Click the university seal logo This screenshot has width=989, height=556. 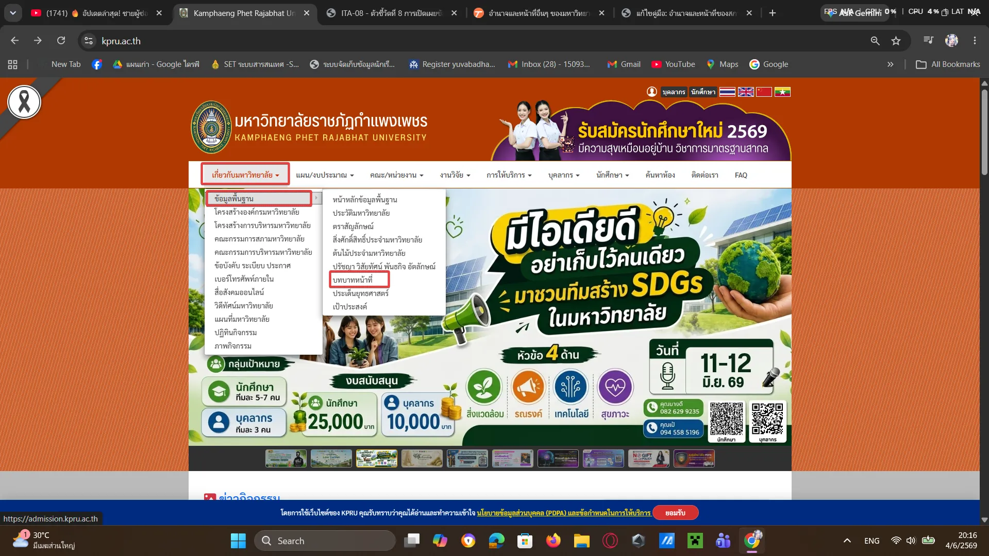pos(211,127)
